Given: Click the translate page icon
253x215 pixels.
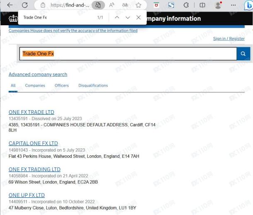Looking at the screenshot, I should tap(125, 5).
